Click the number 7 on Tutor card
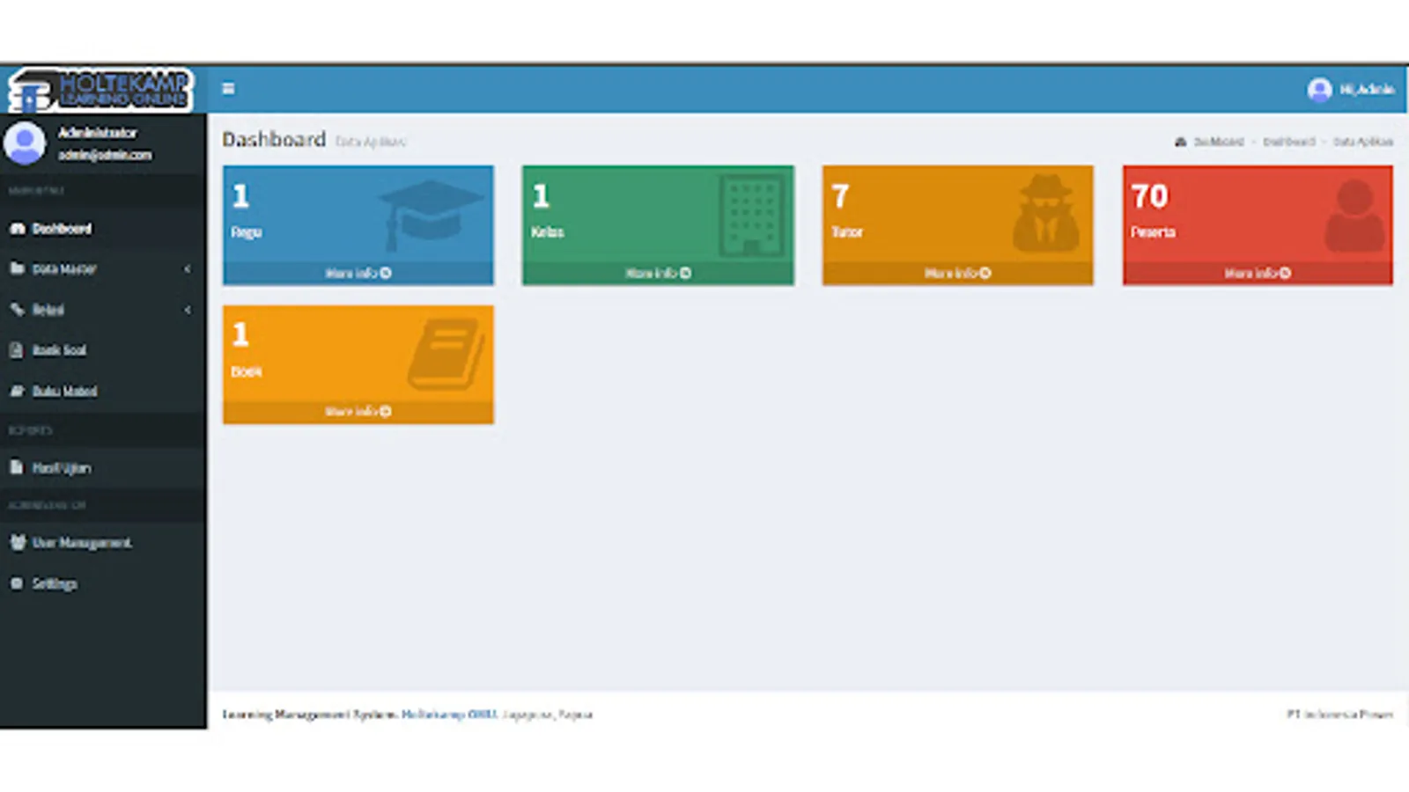 tap(841, 196)
